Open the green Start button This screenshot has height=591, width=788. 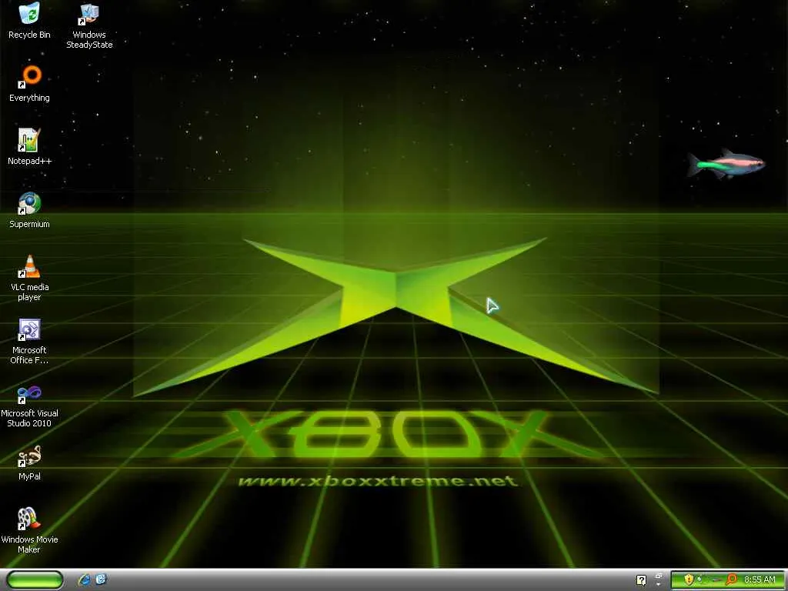tap(35, 579)
